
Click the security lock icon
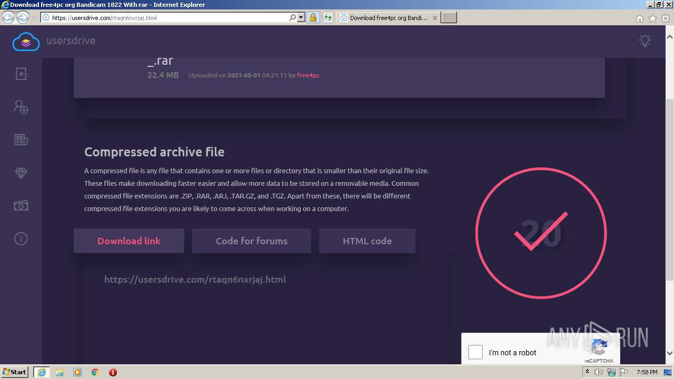tap(313, 17)
